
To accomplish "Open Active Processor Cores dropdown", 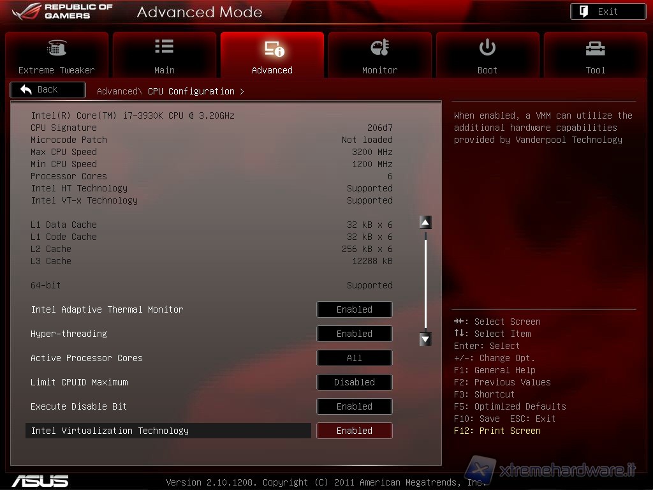I will coord(354,358).
